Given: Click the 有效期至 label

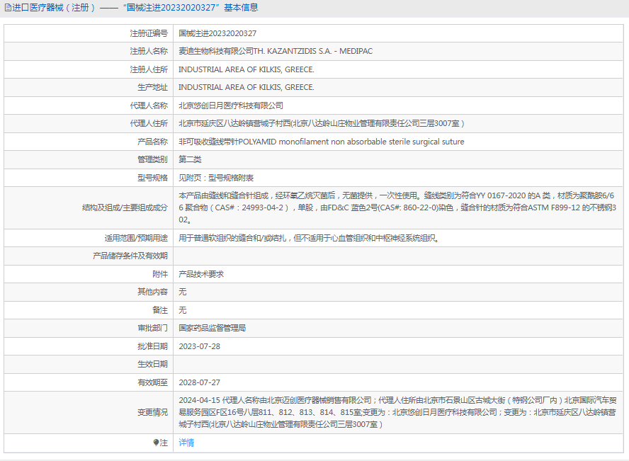Looking at the screenshot, I should tap(152, 382).
